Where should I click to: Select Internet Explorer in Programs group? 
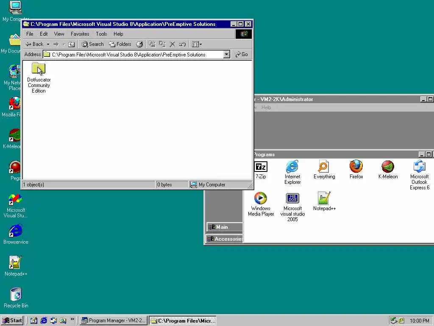point(292,172)
